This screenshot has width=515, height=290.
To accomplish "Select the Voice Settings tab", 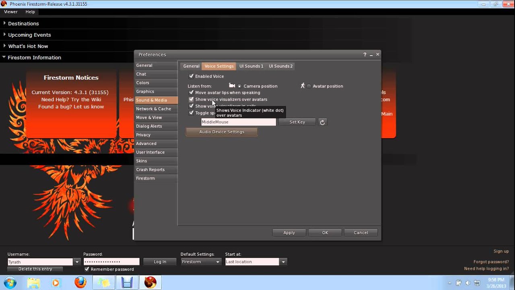I will [x=219, y=66].
